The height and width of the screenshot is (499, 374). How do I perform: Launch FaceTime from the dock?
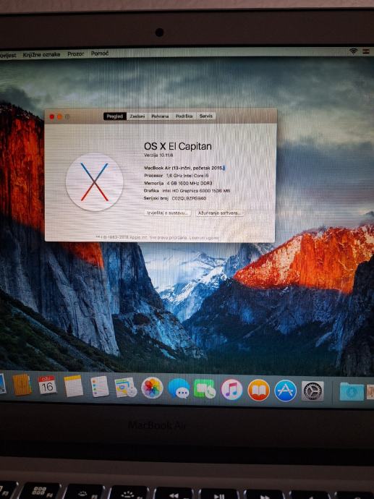(205, 389)
